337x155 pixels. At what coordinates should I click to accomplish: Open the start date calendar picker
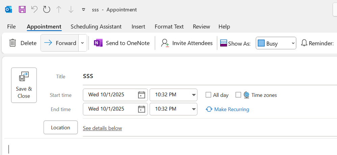click(141, 95)
